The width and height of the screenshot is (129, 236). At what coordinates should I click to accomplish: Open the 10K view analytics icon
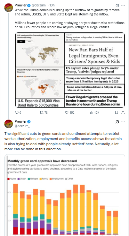coord(94,113)
